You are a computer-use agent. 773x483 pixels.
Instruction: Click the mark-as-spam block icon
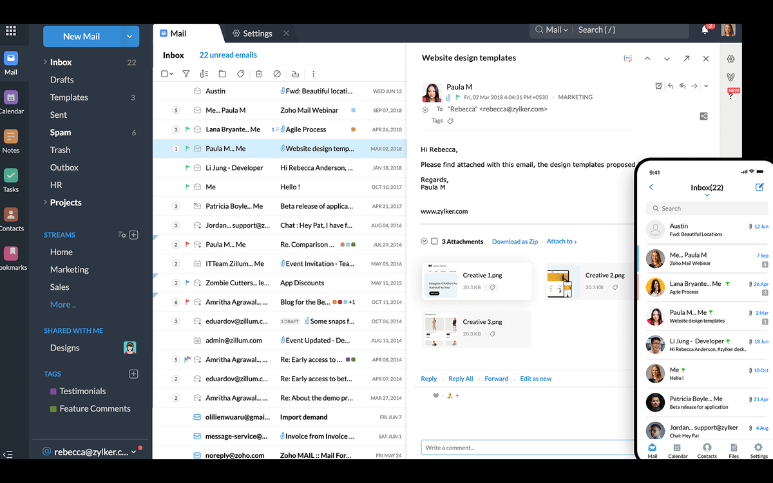[x=277, y=74]
